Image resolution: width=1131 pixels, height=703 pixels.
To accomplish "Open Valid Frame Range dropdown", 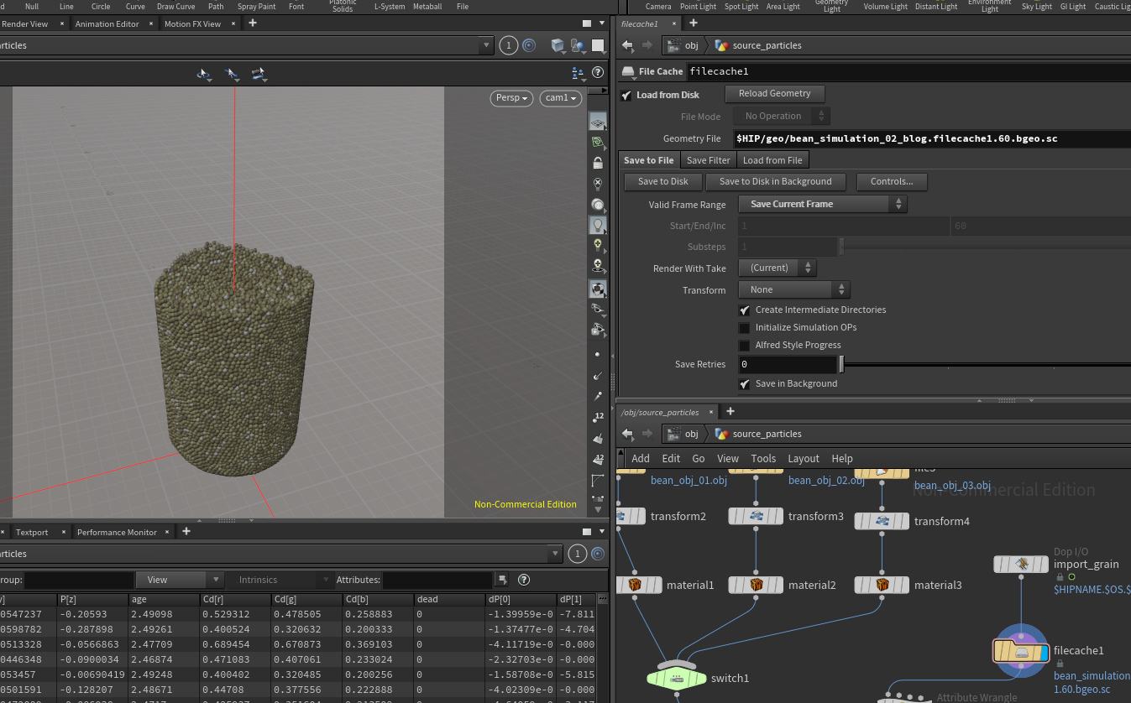I will (x=822, y=204).
